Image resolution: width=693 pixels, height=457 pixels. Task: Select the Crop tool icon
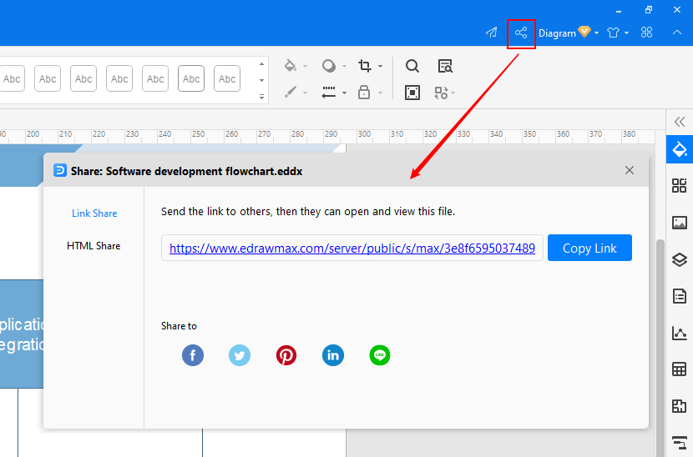click(x=365, y=66)
